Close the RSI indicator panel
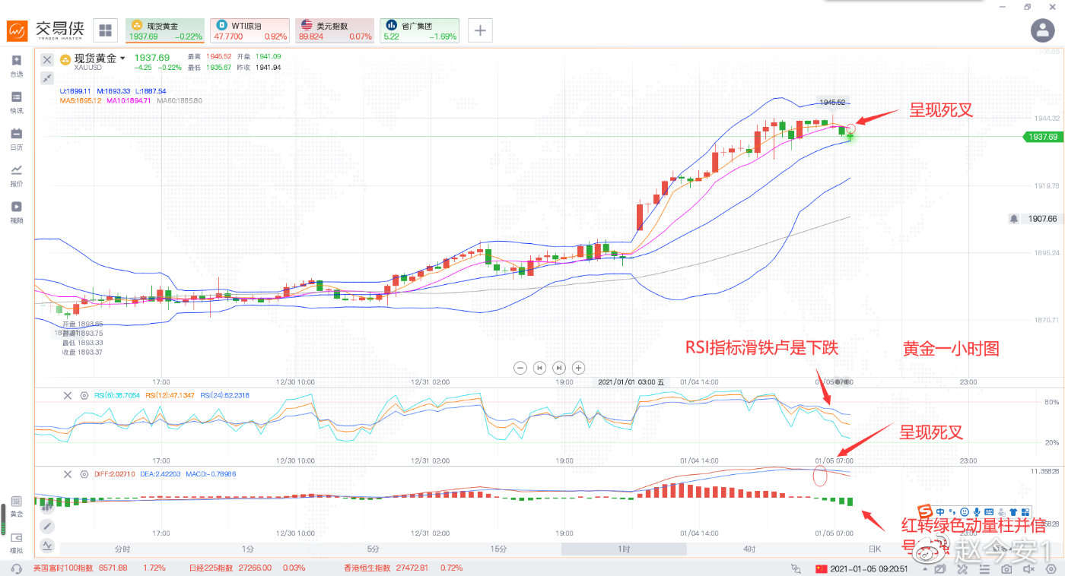The image size is (1065, 576). [67, 395]
